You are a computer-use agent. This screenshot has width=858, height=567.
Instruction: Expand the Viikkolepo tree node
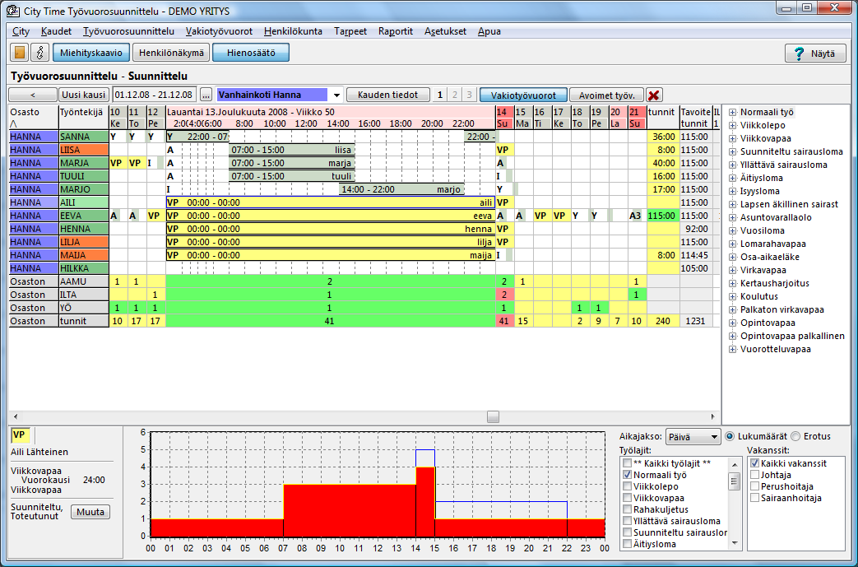click(733, 125)
